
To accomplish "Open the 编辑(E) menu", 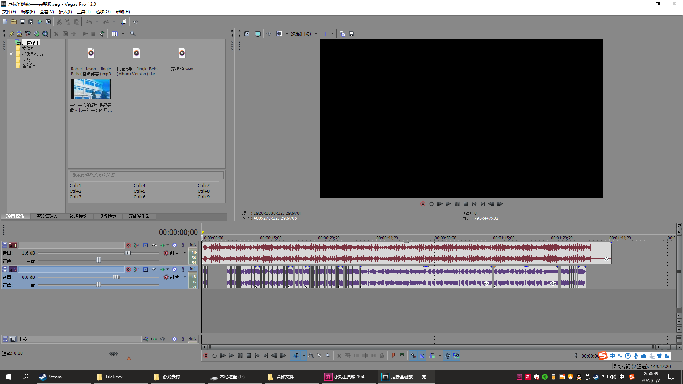I will click(28, 12).
